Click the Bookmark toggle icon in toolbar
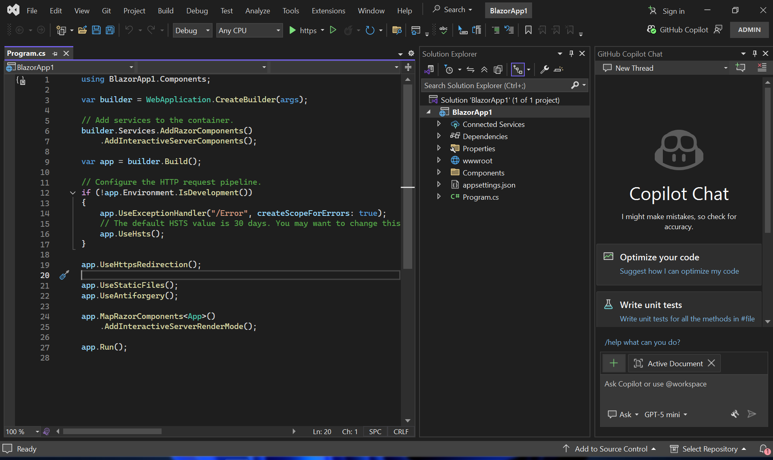This screenshot has width=773, height=460. coord(528,30)
